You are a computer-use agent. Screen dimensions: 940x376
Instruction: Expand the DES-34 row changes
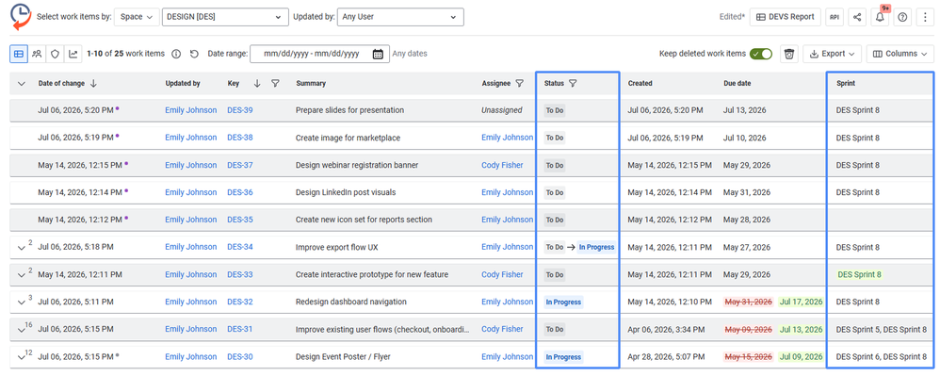tap(22, 247)
